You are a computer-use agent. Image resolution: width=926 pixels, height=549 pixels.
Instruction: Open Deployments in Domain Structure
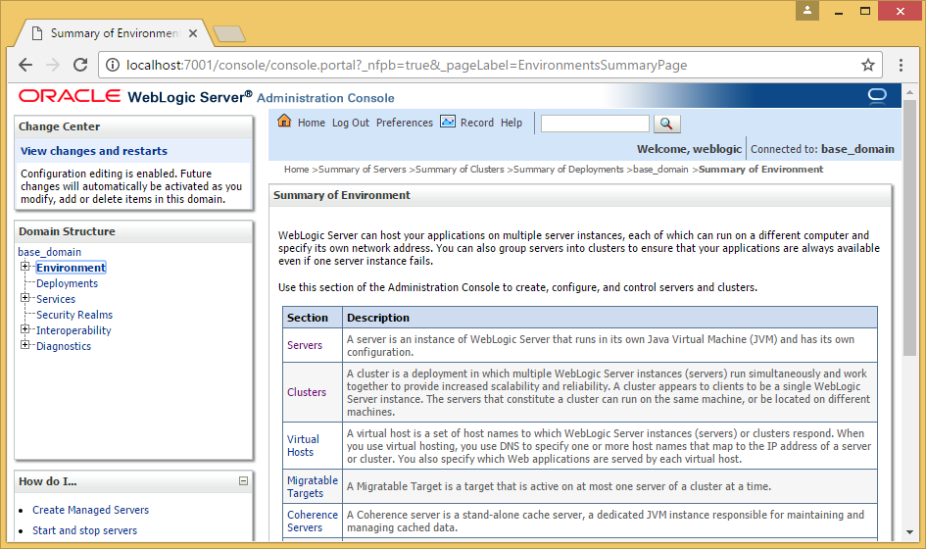(67, 283)
